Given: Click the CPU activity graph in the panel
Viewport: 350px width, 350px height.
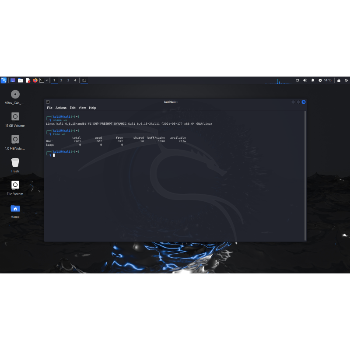Looking at the screenshot, I should [279, 80].
